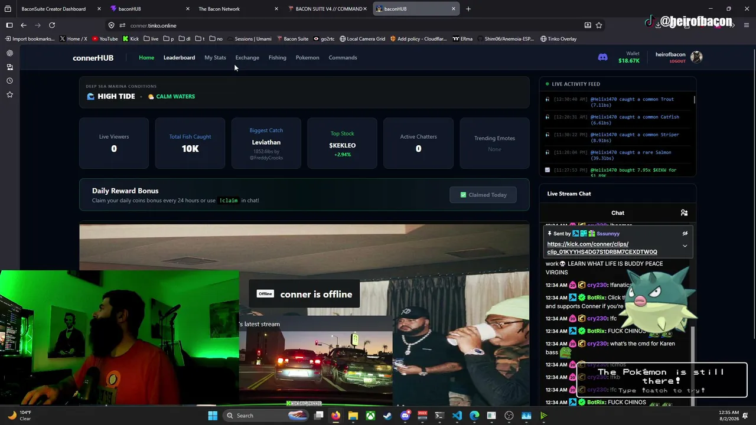Click the Live Activity Feed scrollbar
Viewport: 756px width, 425px height.
pyautogui.click(x=695, y=100)
